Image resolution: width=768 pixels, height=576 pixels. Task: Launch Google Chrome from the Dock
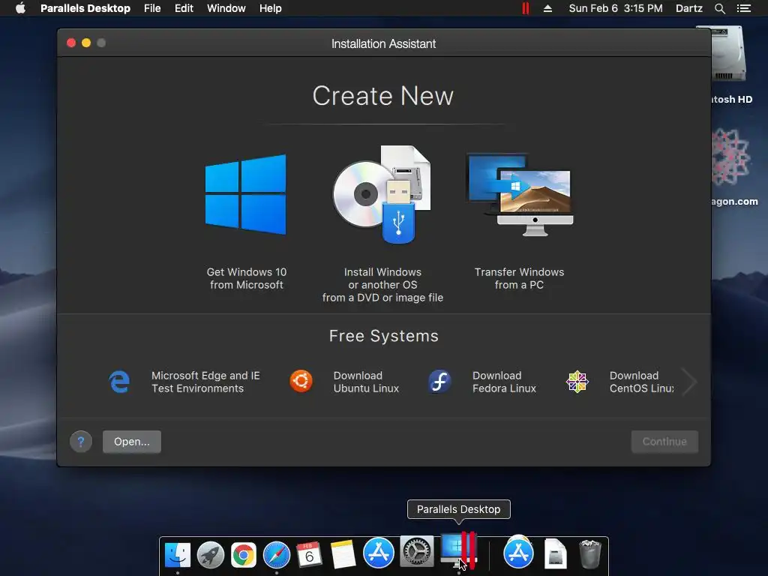point(244,554)
